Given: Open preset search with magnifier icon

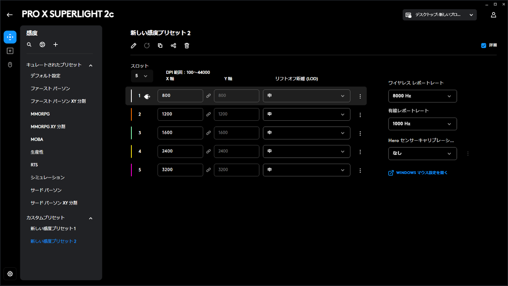Looking at the screenshot, I should pyautogui.click(x=29, y=44).
